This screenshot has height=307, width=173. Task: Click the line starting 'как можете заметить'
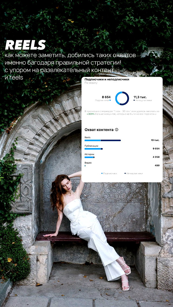click(70, 55)
